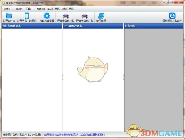185x139 pixels.
Task: Open the 使用教程 book icon
Action: click(x=101, y=16)
